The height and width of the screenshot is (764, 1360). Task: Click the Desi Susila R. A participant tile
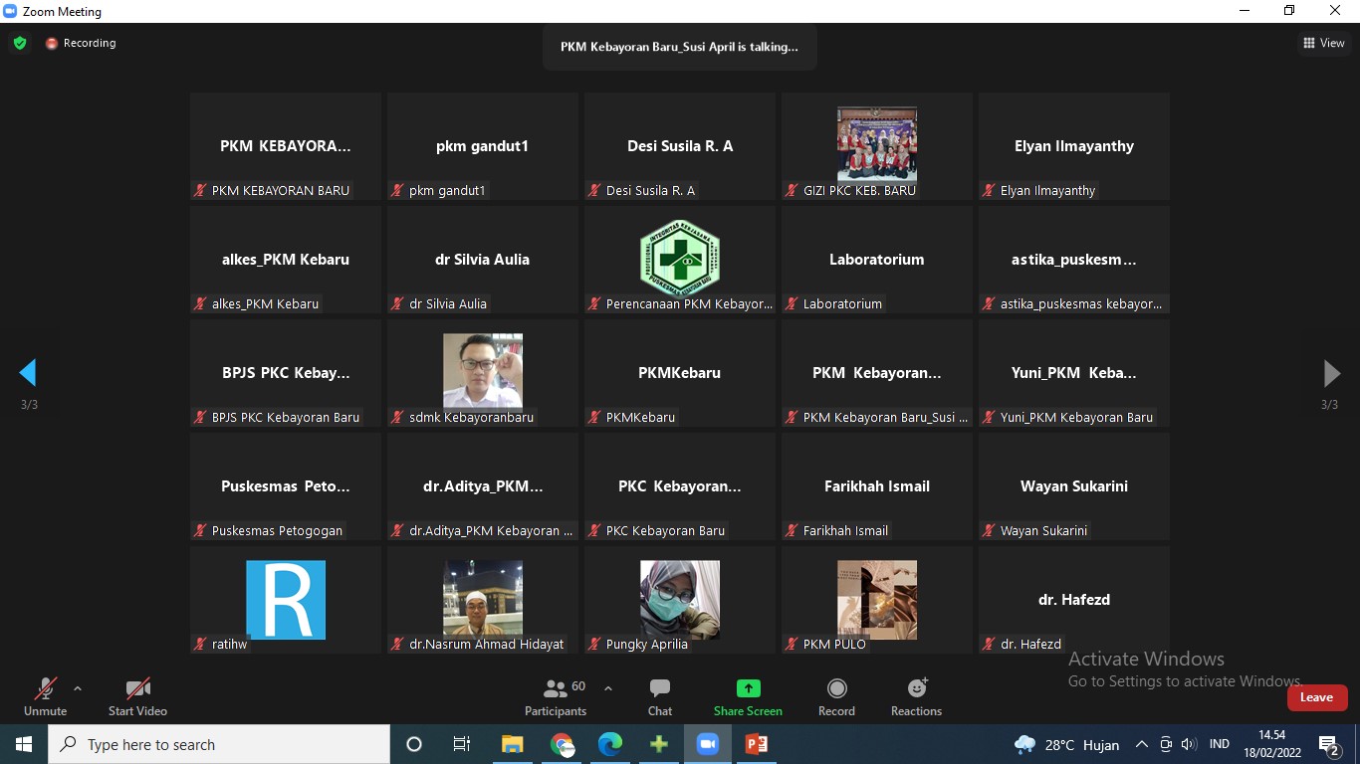(x=680, y=146)
